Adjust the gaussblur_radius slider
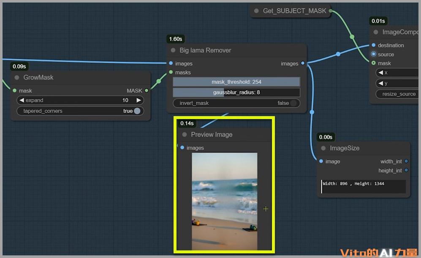 tap(236, 92)
